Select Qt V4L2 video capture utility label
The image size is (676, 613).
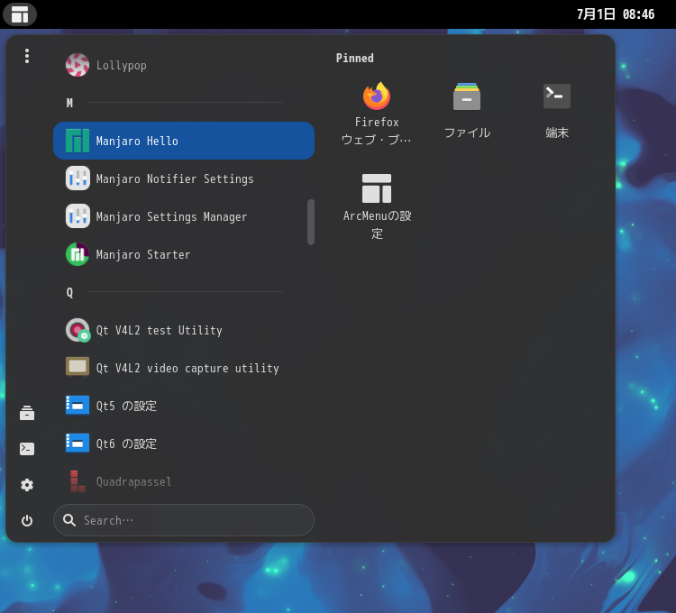pos(187,368)
